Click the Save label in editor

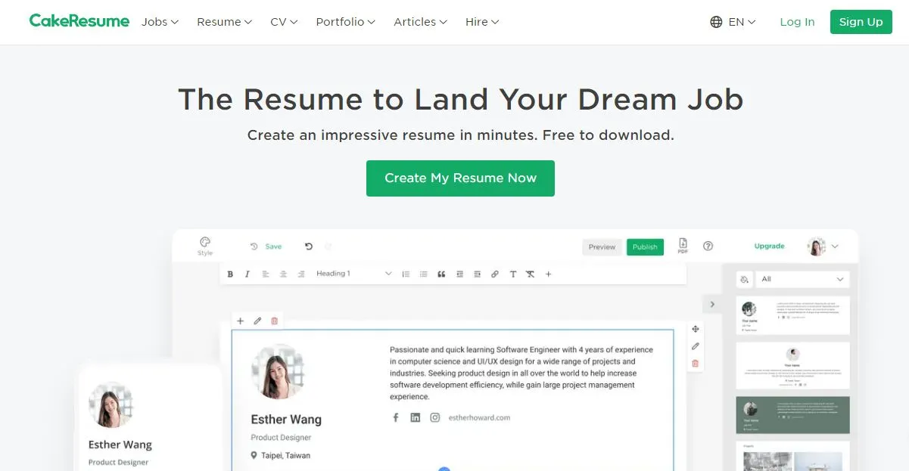(x=273, y=246)
